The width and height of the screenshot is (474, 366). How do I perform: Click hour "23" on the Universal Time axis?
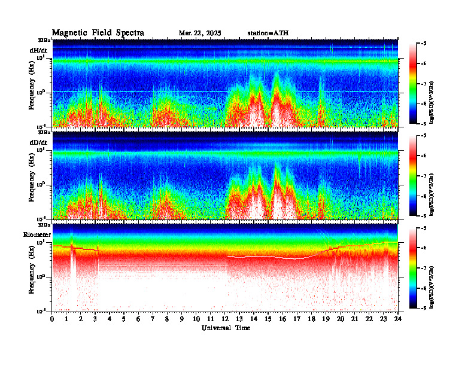[384, 319]
